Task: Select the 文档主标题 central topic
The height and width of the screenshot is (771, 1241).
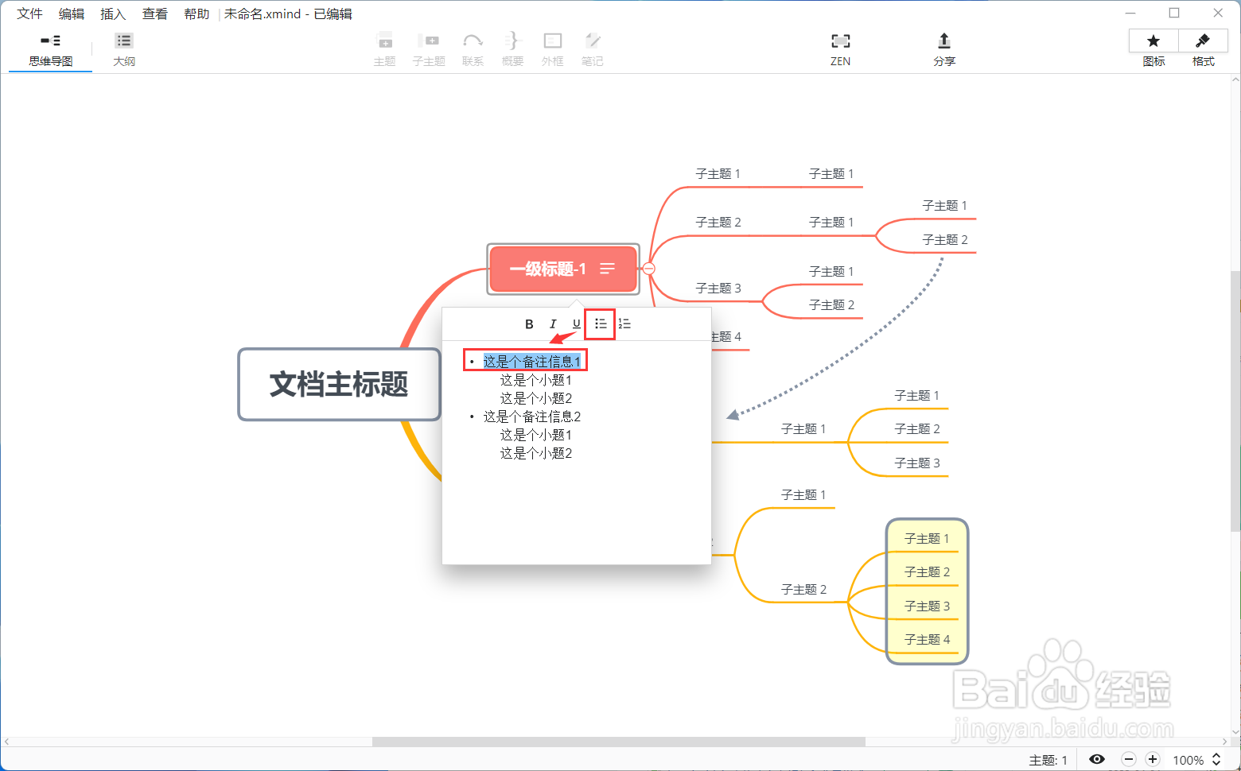Action: 339,384
